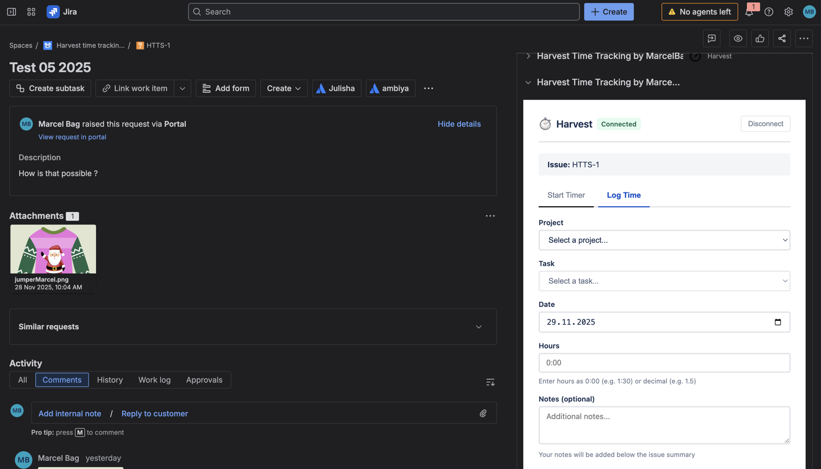Open View request in portal link
The image size is (821, 469).
[x=72, y=137]
